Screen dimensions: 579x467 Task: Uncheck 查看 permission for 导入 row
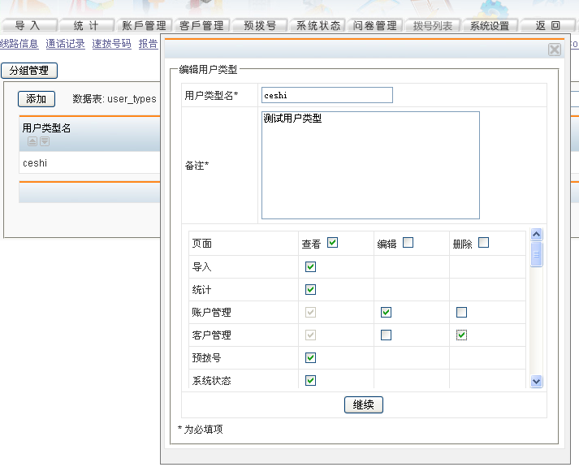(x=310, y=266)
